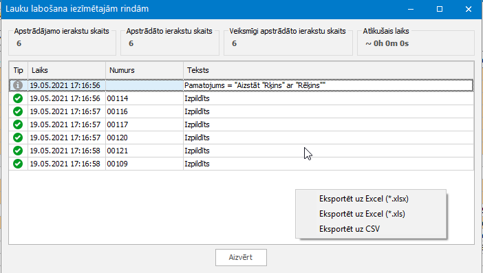Screen dimensions: 483x273
Task: Click the time cell in row 00114
Action: [x=67, y=98]
